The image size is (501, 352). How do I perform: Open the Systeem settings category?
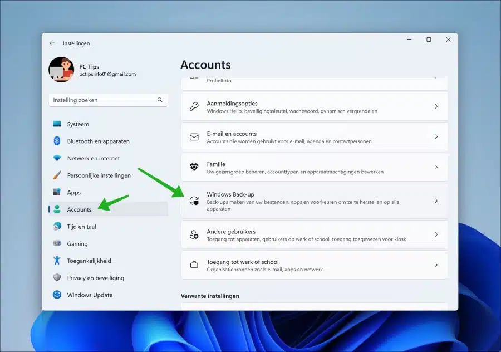(109, 124)
